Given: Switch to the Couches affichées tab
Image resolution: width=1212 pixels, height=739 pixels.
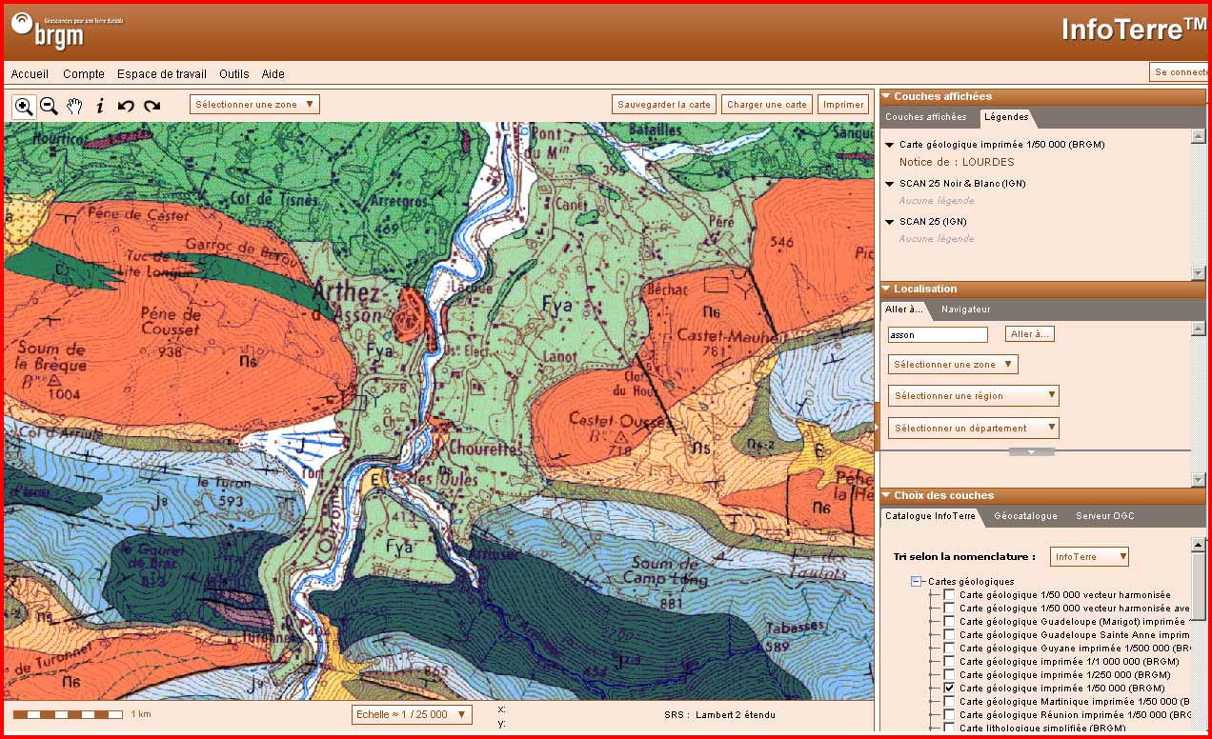Looking at the screenshot, I should pyautogui.click(x=926, y=117).
